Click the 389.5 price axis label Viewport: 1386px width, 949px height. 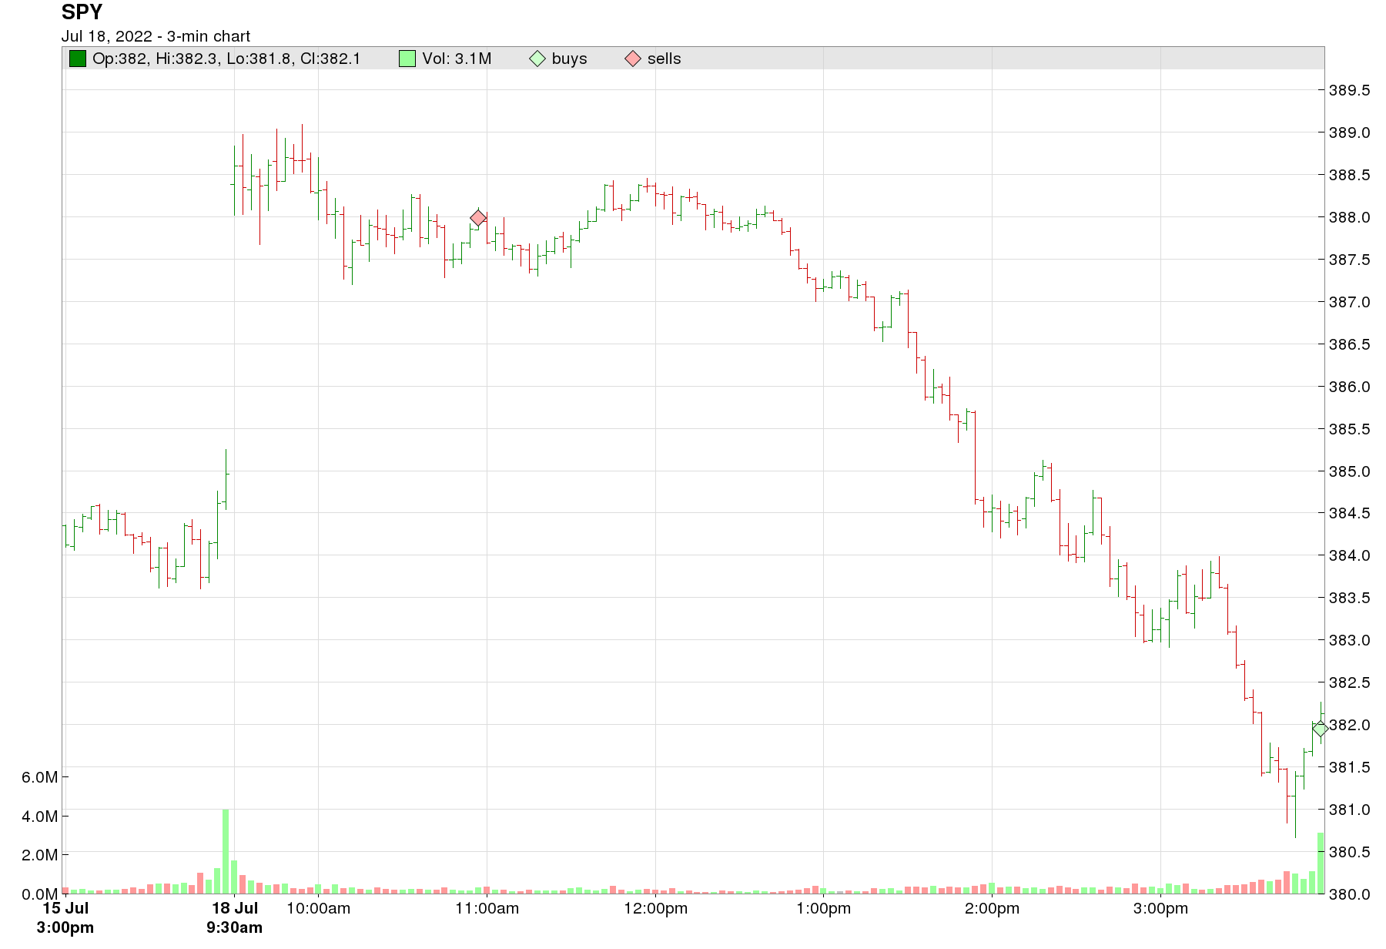tap(1350, 90)
